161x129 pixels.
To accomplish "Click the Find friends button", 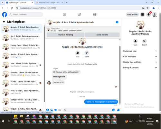I will (x=132, y=15).
